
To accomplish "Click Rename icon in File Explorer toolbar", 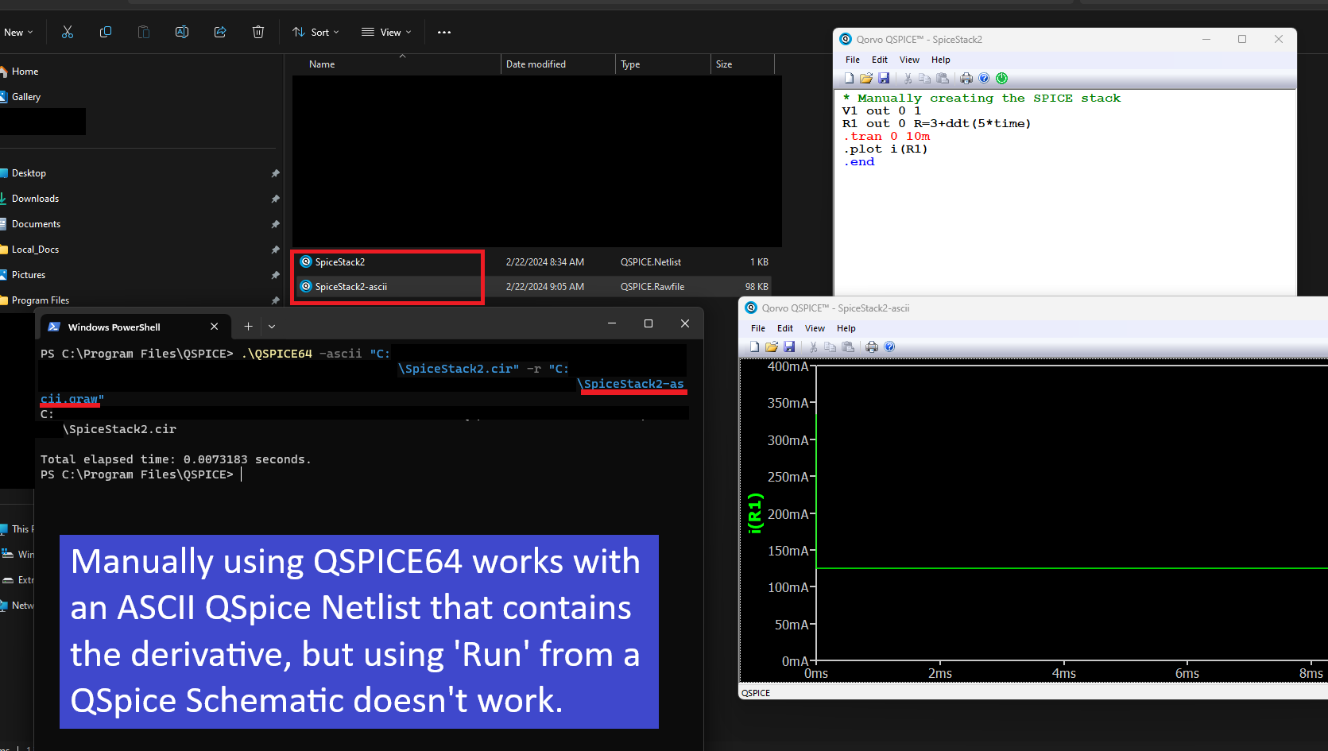I will click(x=182, y=32).
